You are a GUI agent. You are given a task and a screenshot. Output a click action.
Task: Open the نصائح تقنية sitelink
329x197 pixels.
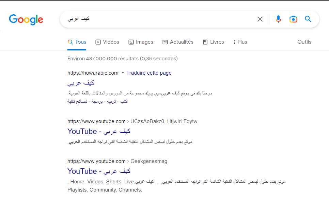point(77,102)
